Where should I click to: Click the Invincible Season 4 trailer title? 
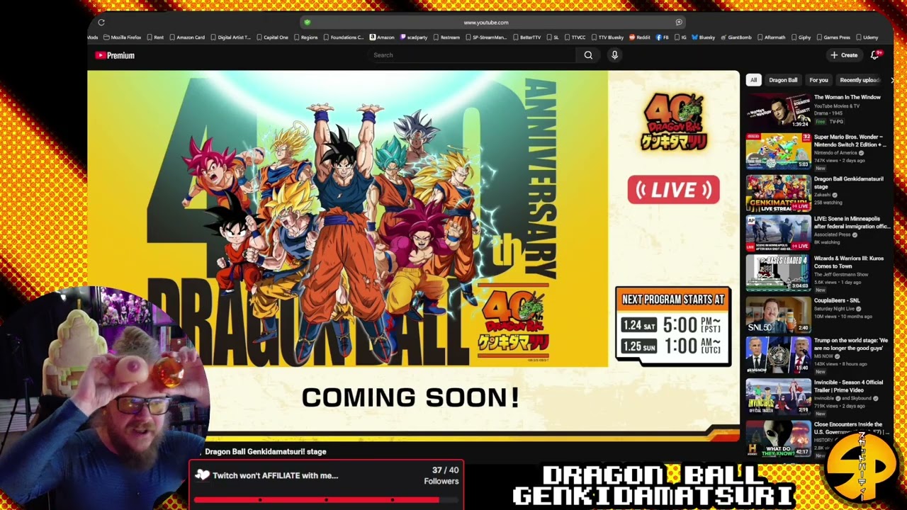pos(849,386)
